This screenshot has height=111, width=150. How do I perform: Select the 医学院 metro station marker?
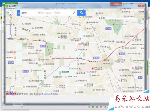click(x=75, y=58)
